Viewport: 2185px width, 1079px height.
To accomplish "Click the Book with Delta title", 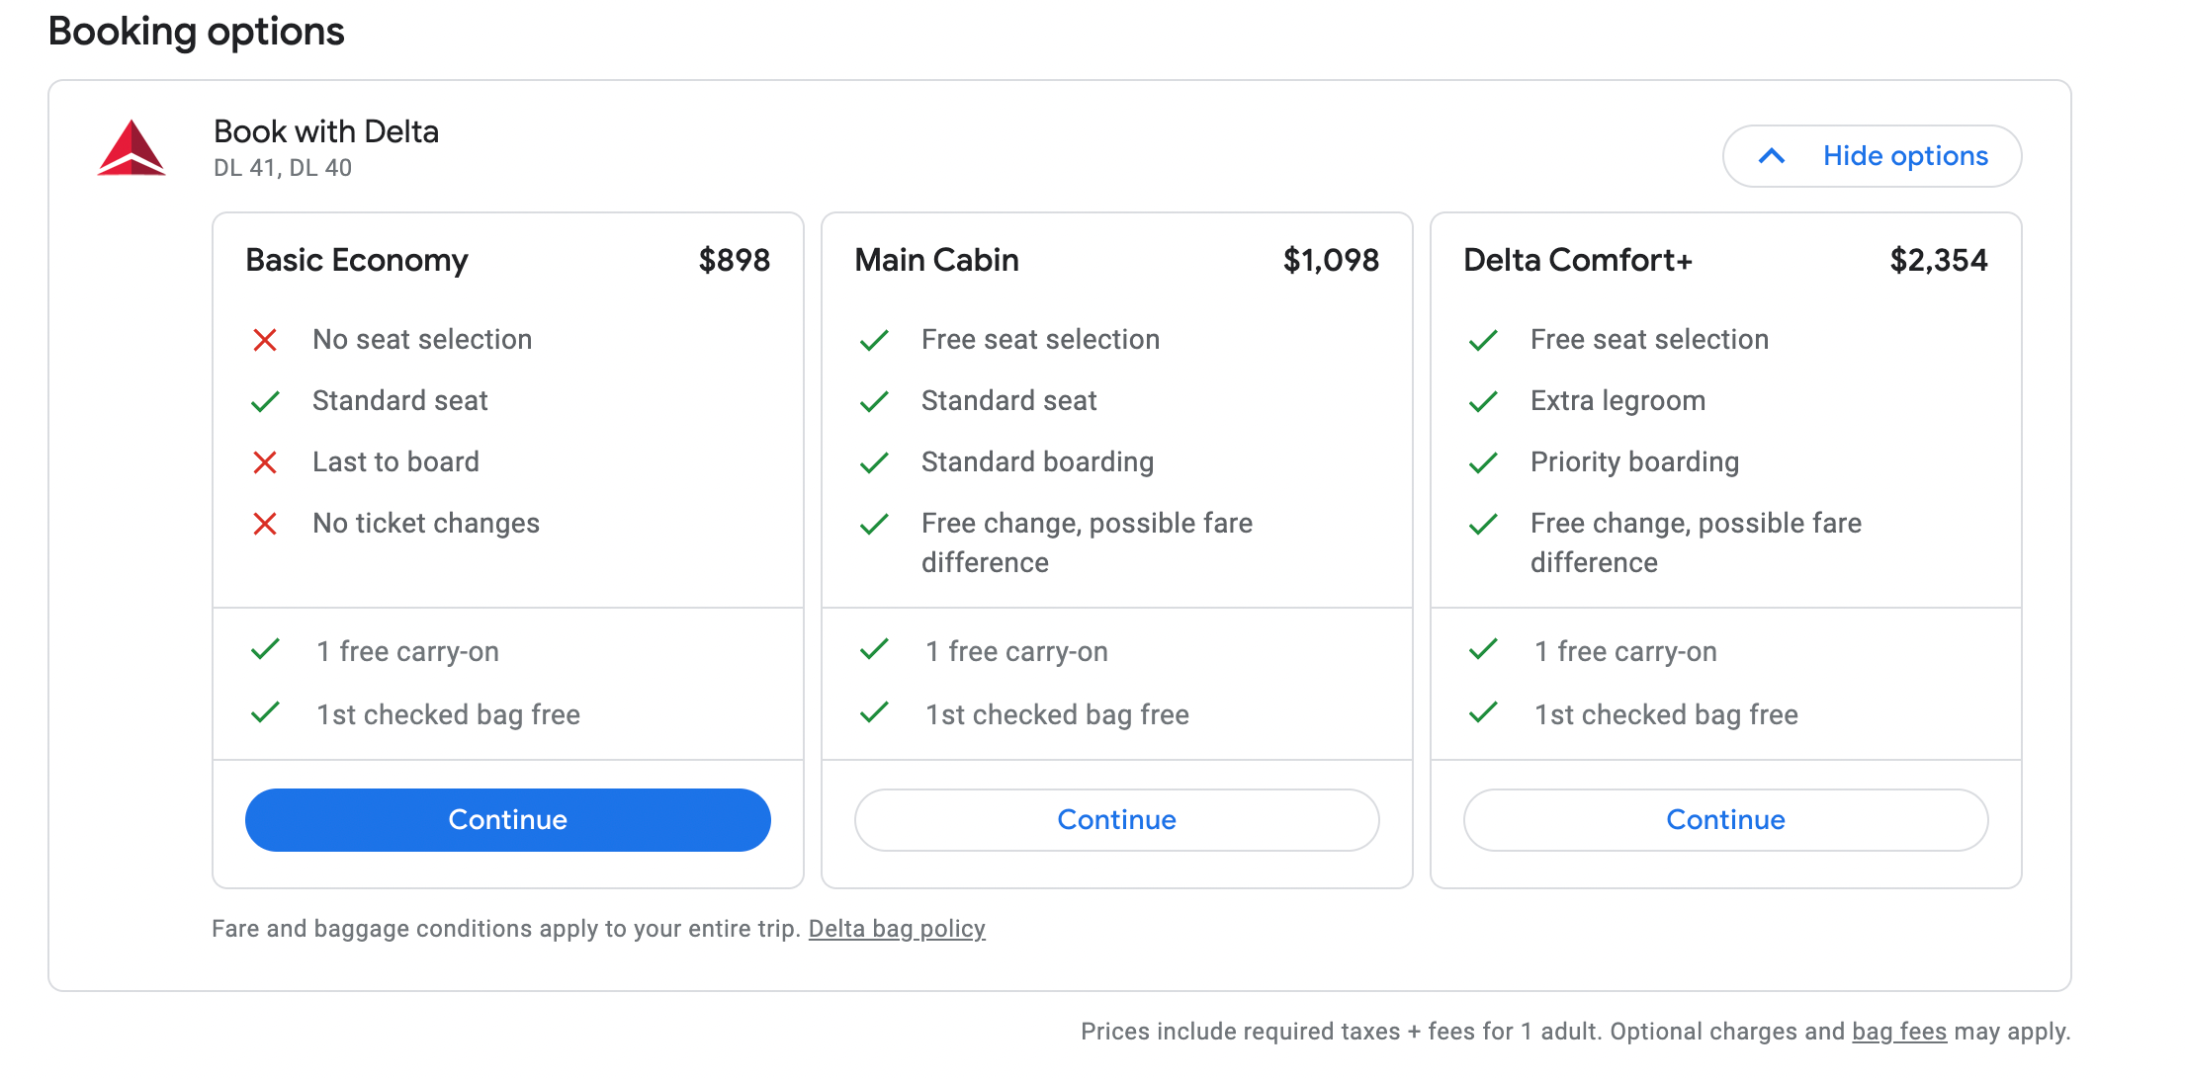I will coord(326,131).
